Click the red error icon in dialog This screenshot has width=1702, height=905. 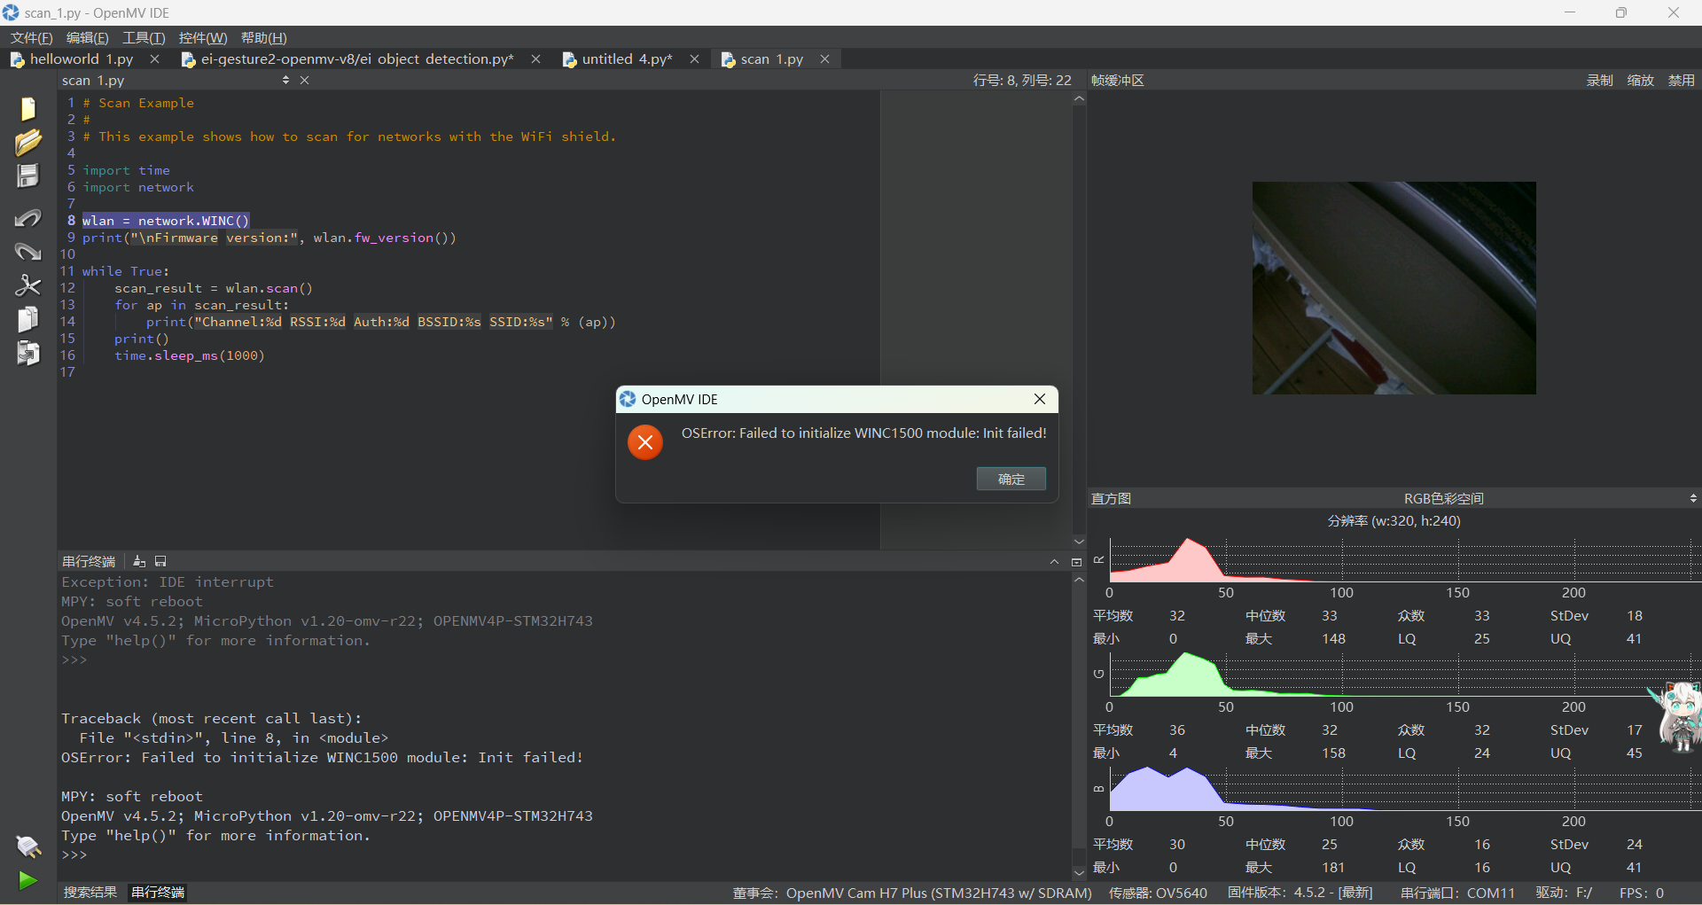[x=645, y=441]
